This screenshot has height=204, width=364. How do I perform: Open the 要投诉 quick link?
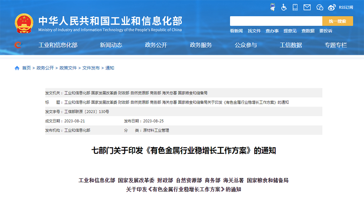[326, 31]
